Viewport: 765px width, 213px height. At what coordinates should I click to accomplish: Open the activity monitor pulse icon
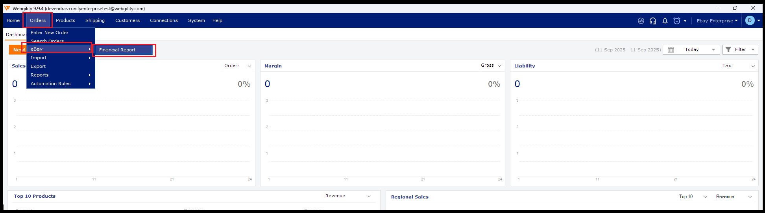point(641,21)
